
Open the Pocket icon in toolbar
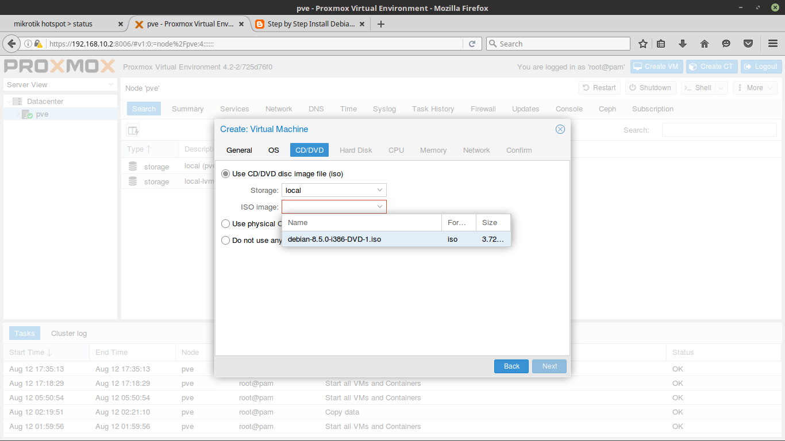click(748, 44)
